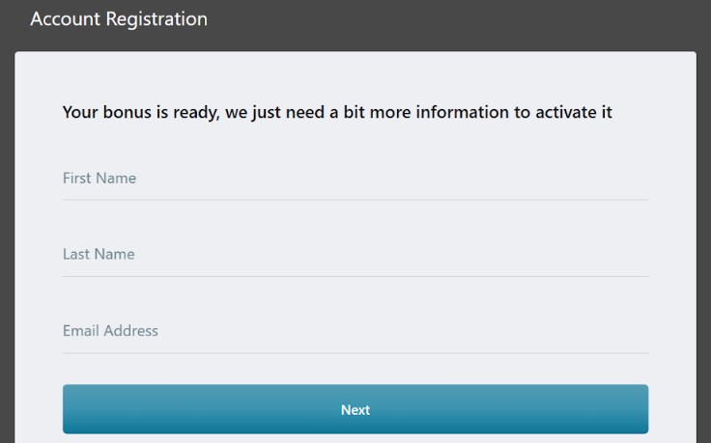Focus the Last Name placeholder label

99,255
